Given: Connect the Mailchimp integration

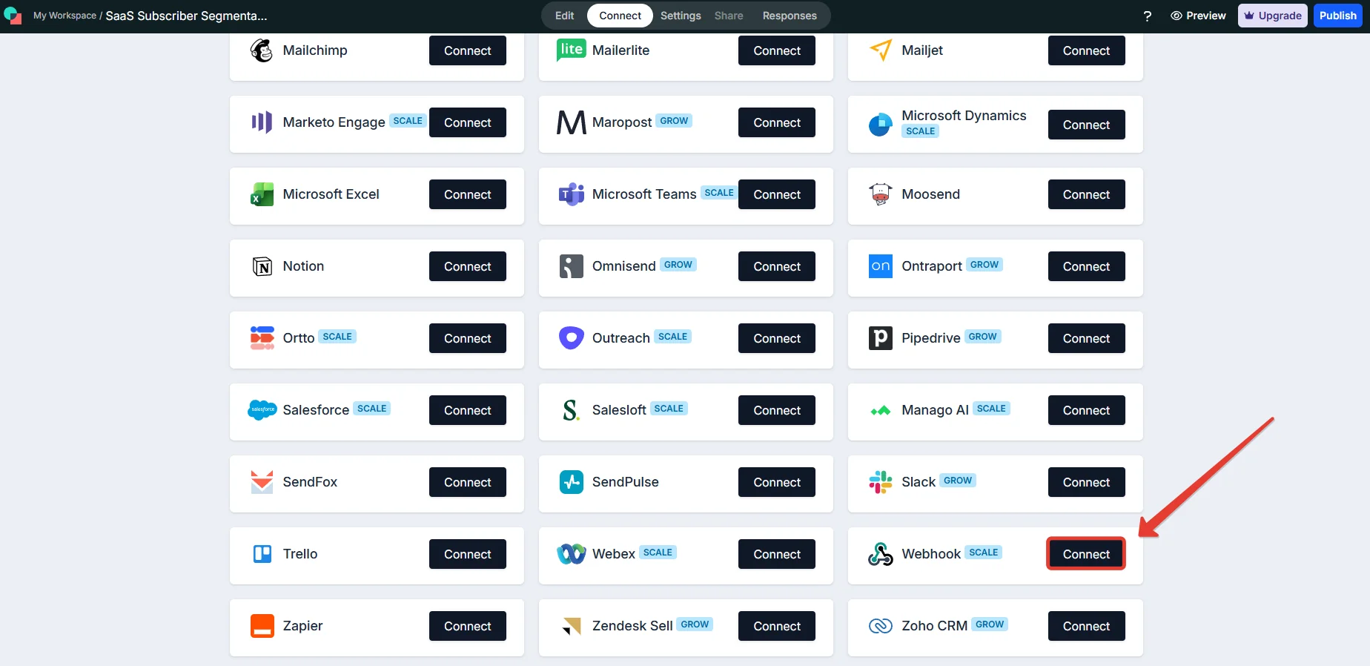Looking at the screenshot, I should (x=468, y=50).
